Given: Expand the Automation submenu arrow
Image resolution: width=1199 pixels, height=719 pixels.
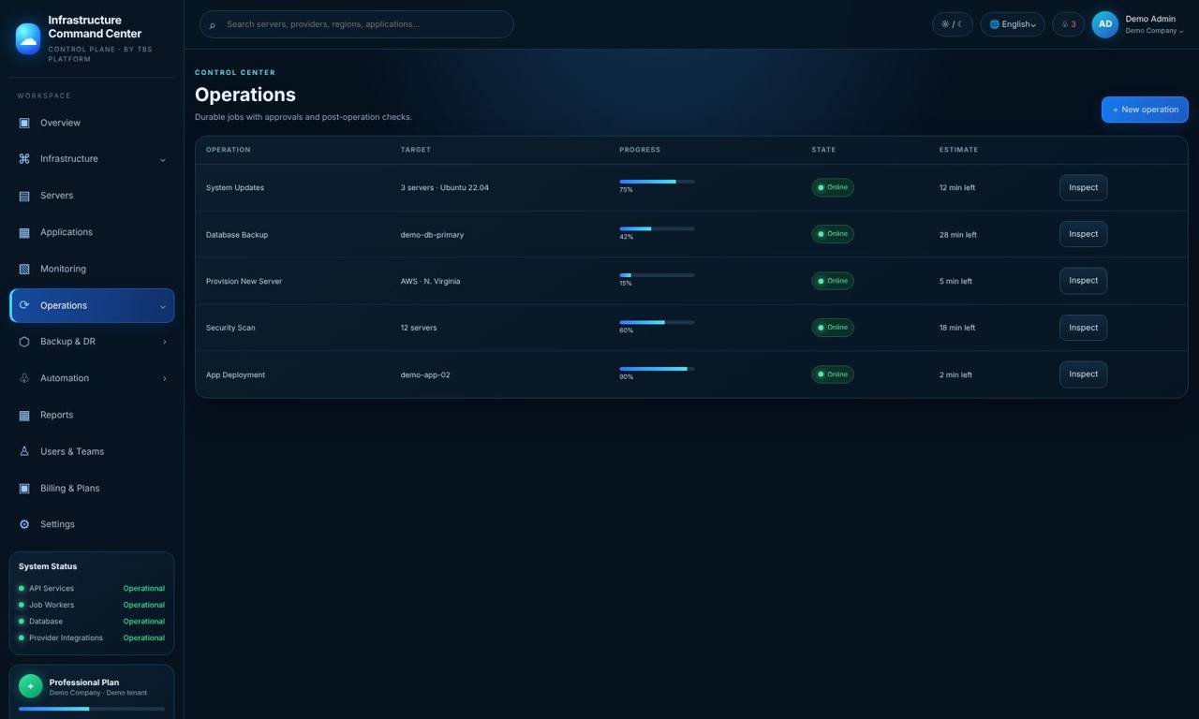Looking at the screenshot, I should tap(165, 378).
